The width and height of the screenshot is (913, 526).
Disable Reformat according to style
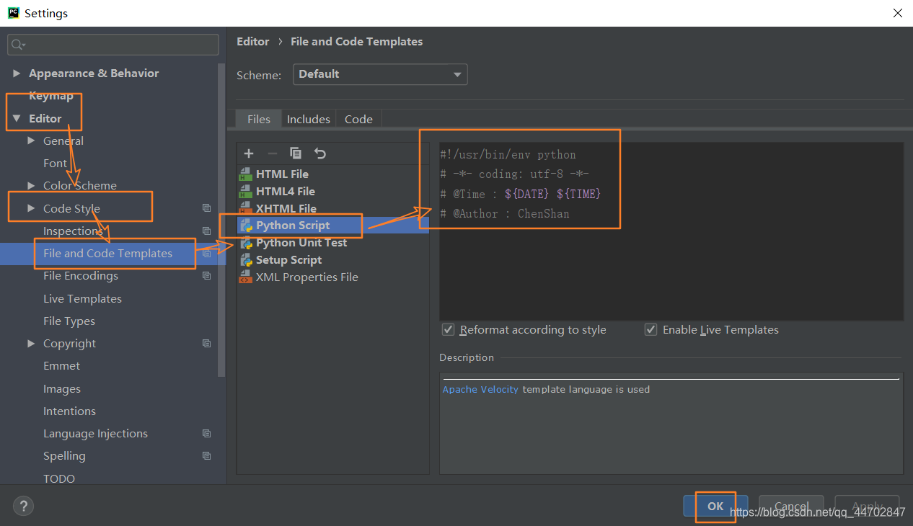click(x=448, y=329)
